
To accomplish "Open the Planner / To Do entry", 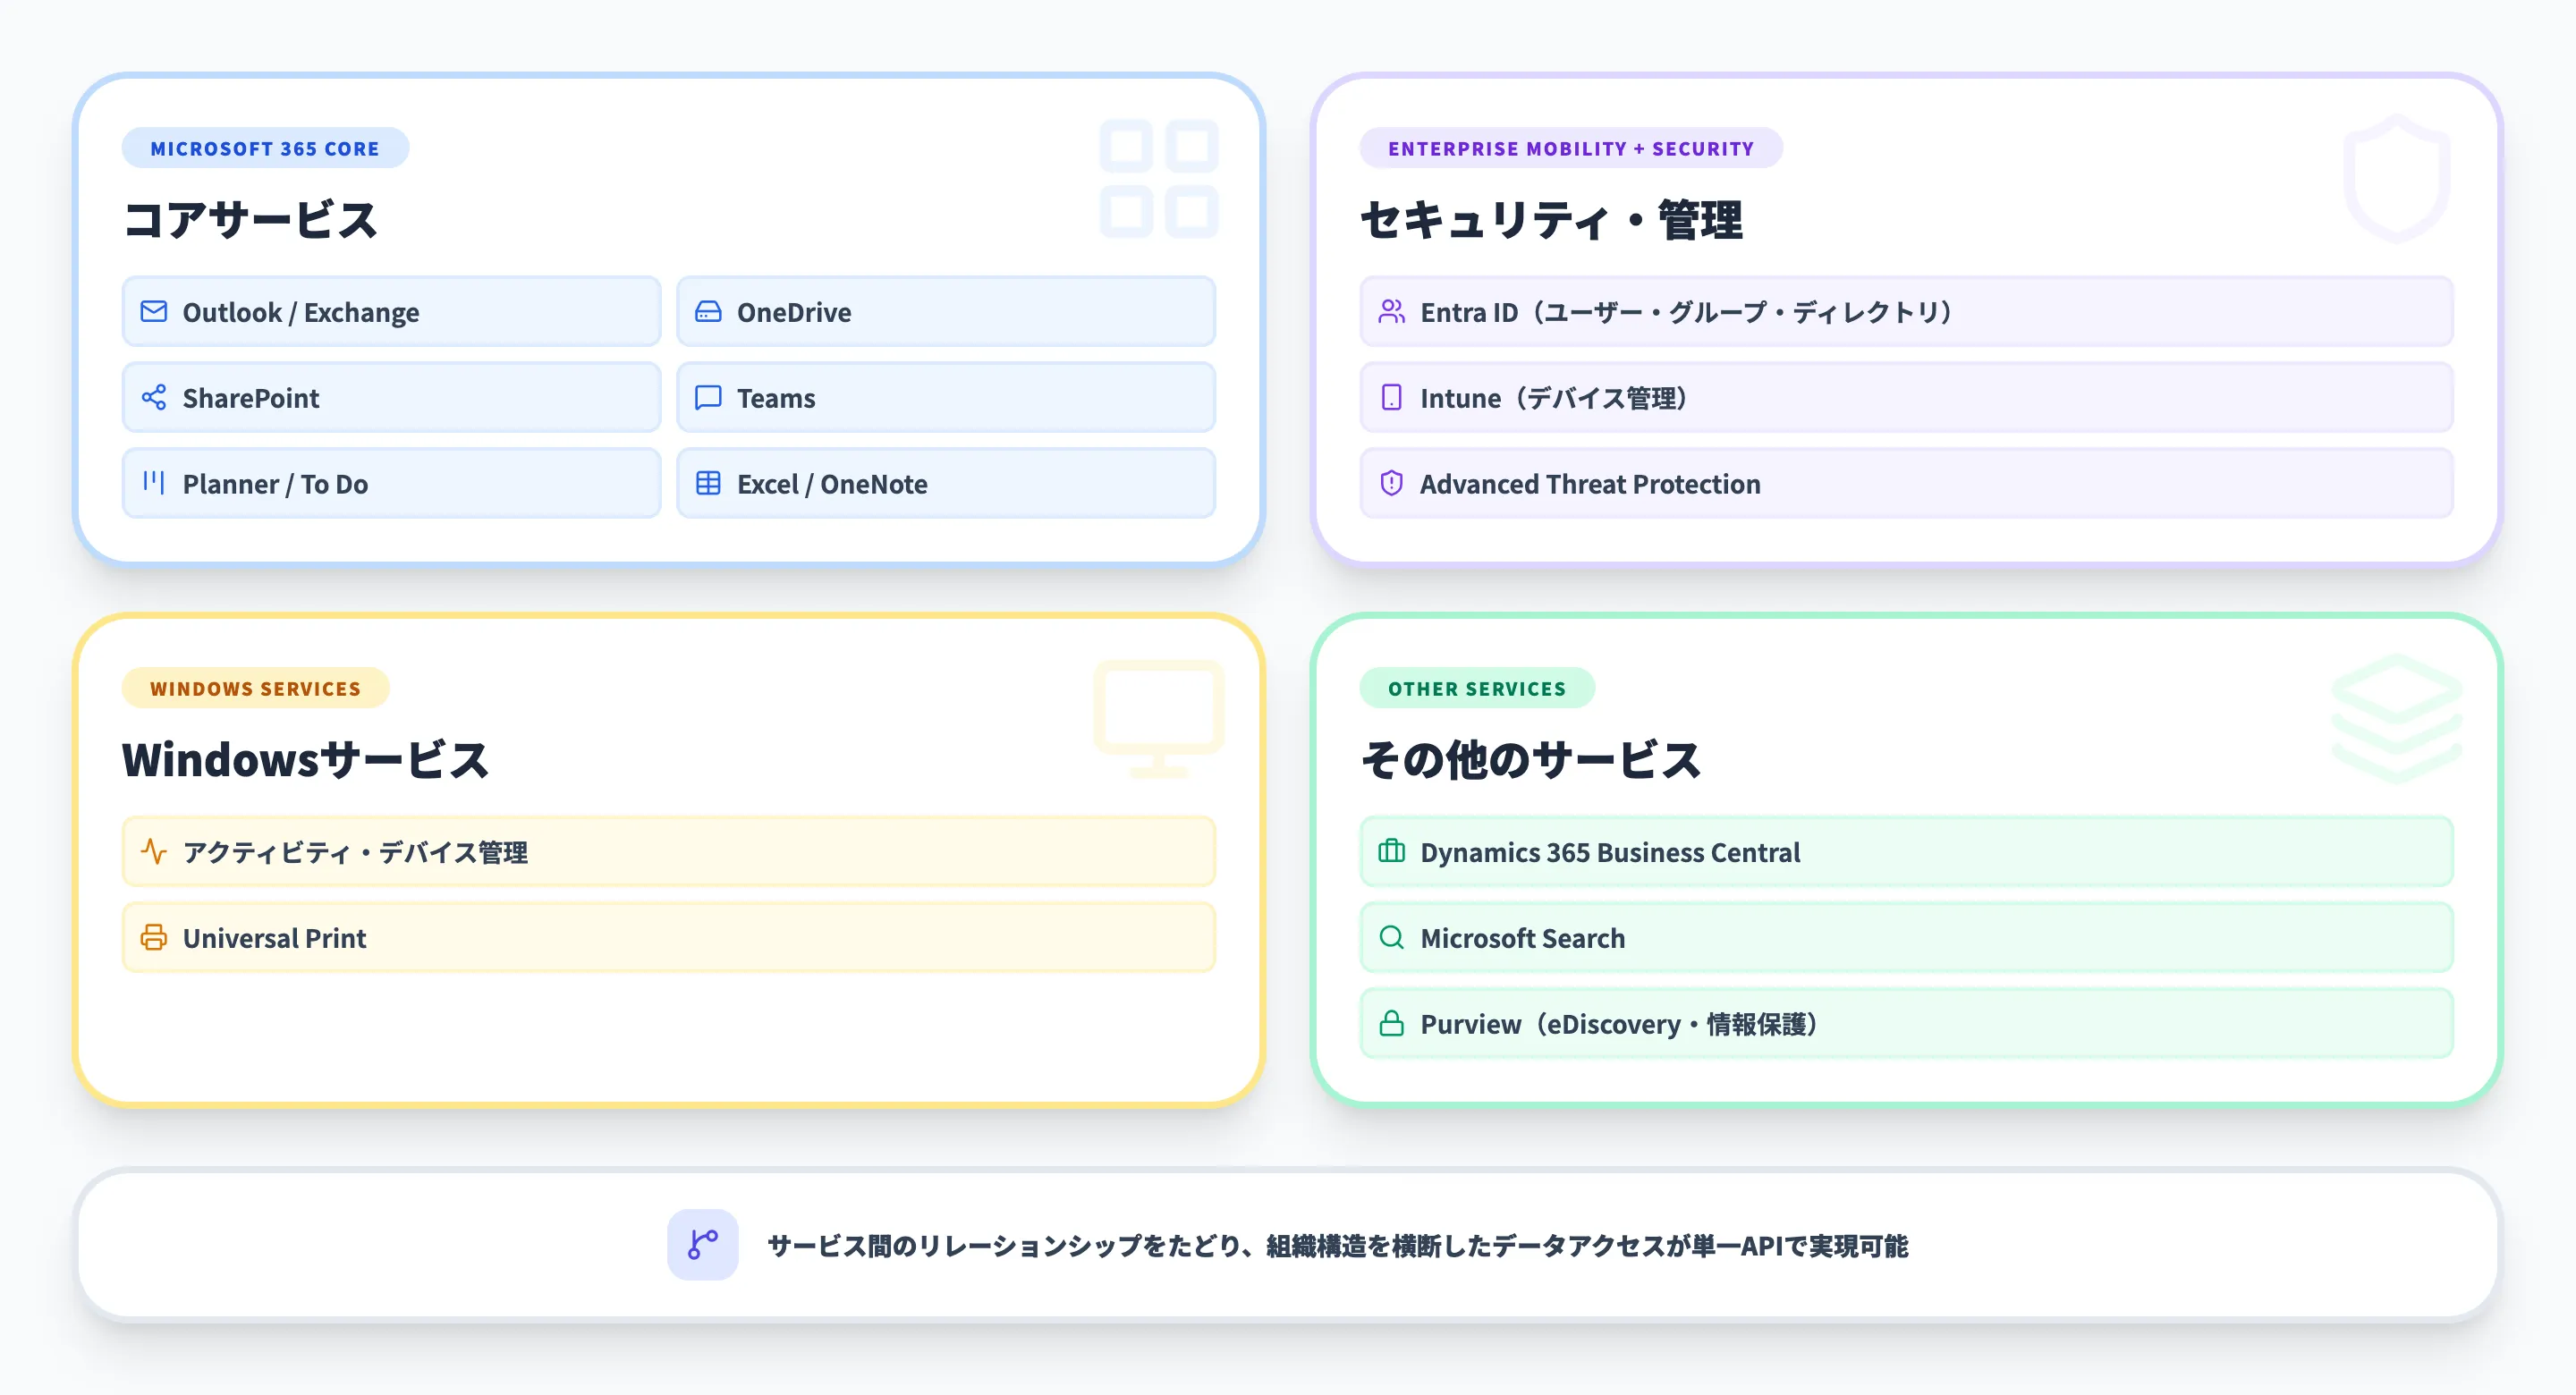I will pos(390,483).
